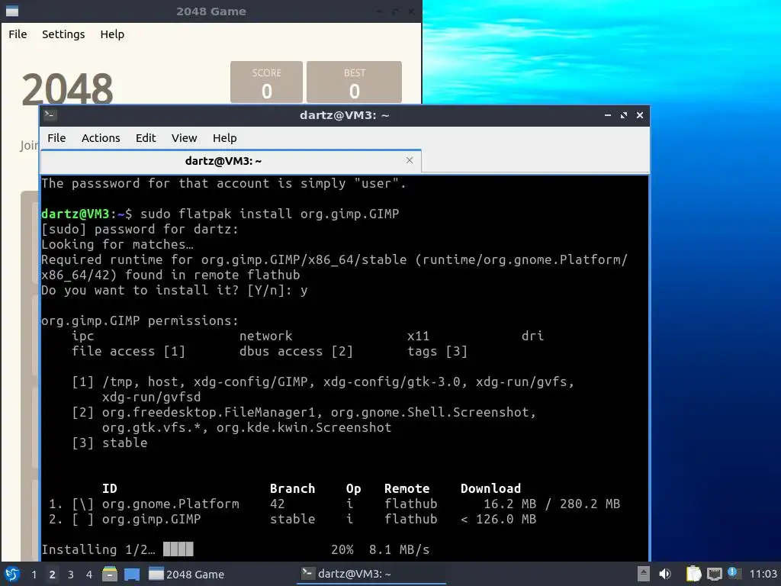Click the 'ipc' permission text
The height and width of the screenshot is (586, 781).
[x=82, y=336]
